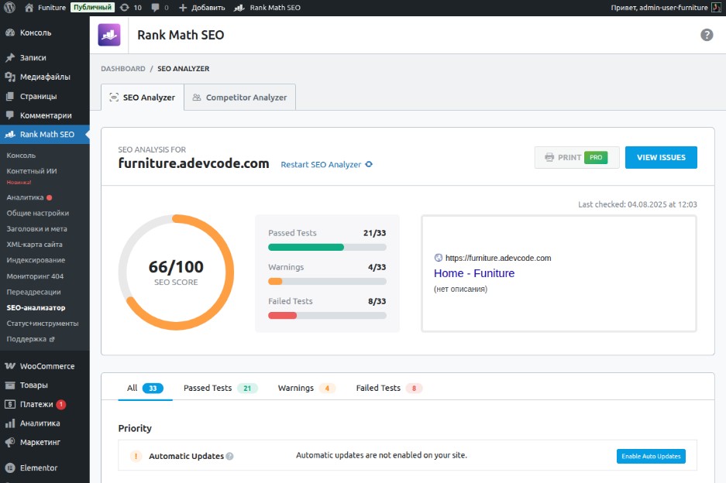Screen dimensions: 726x483
Task: Click the Записи pin icon
Action: [10, 58]
